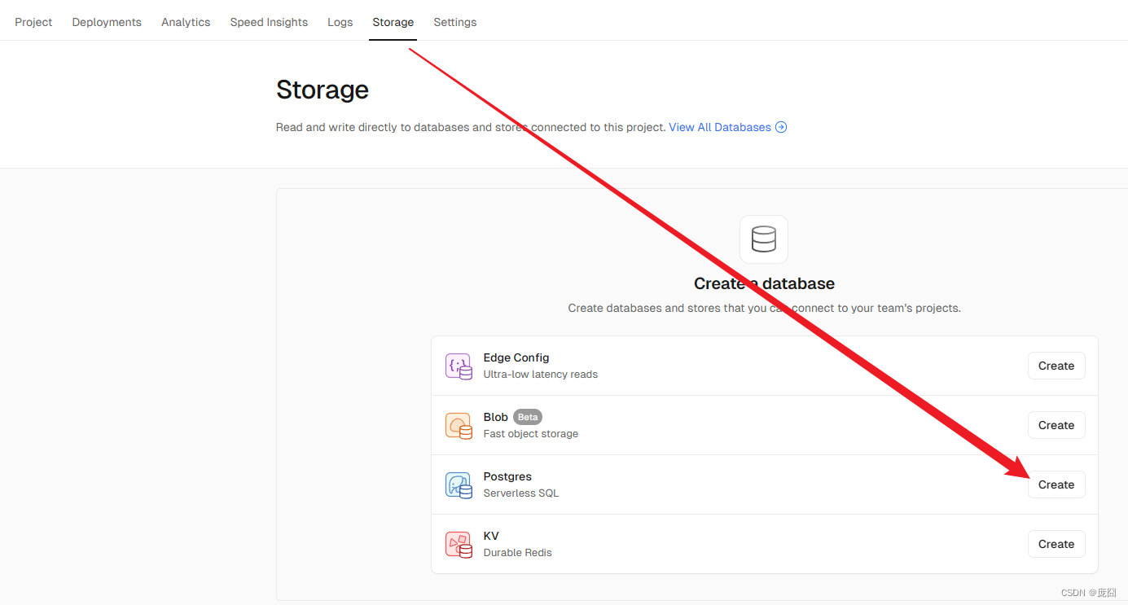The height and width of the screenshot is (605, 1128).
Task: Click the Blob storage icon
Action: (x=459, y=425)
